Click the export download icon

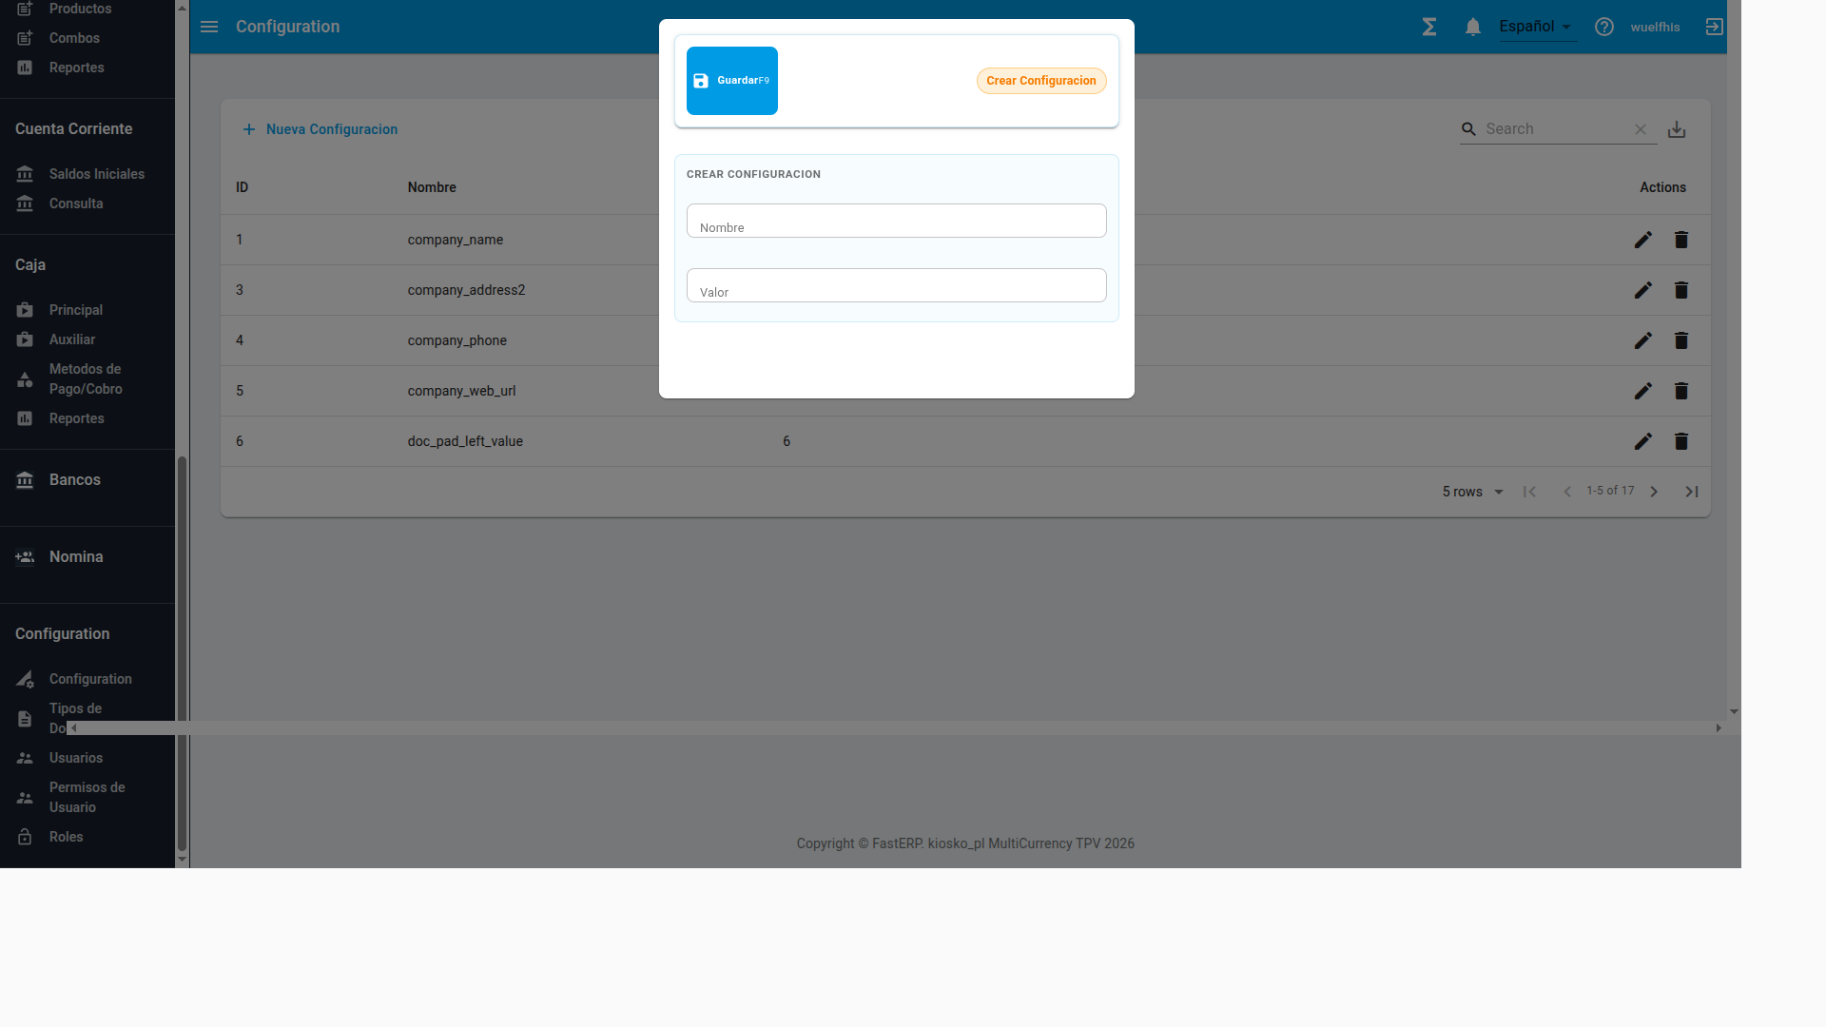pyautogui.click(x=1677, y=129)
